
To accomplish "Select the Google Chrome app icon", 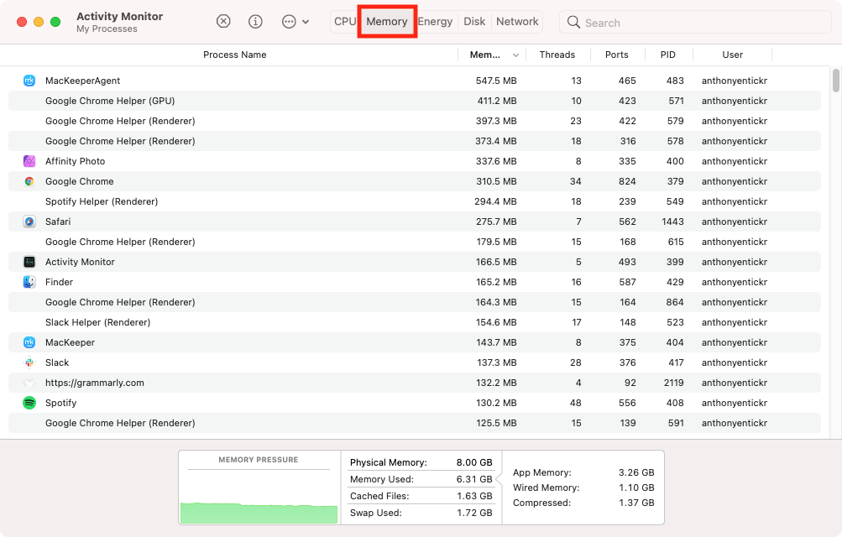I will tap(29, 181).
